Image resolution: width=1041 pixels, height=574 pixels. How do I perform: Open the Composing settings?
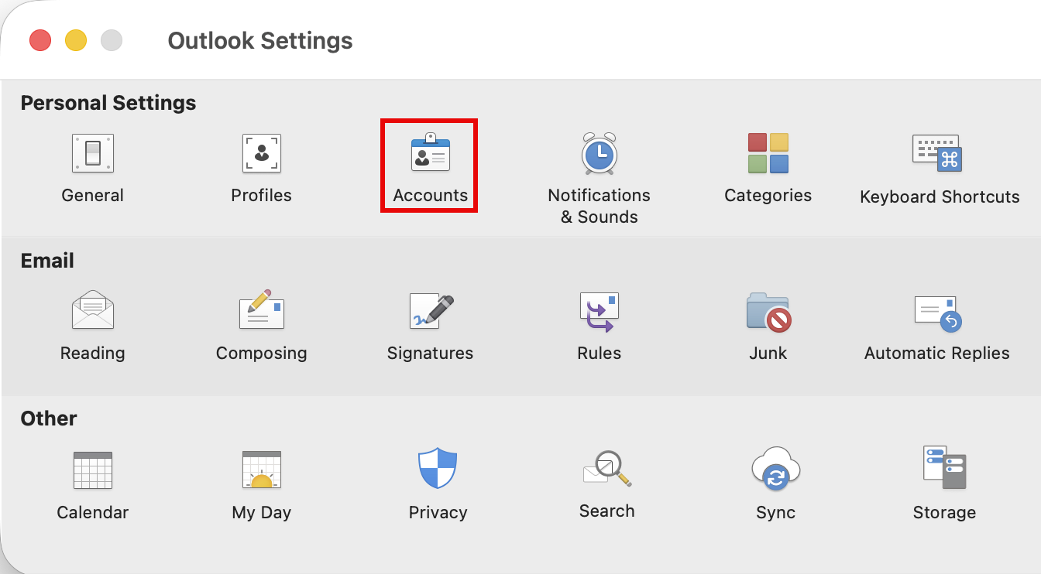point(261,323)
